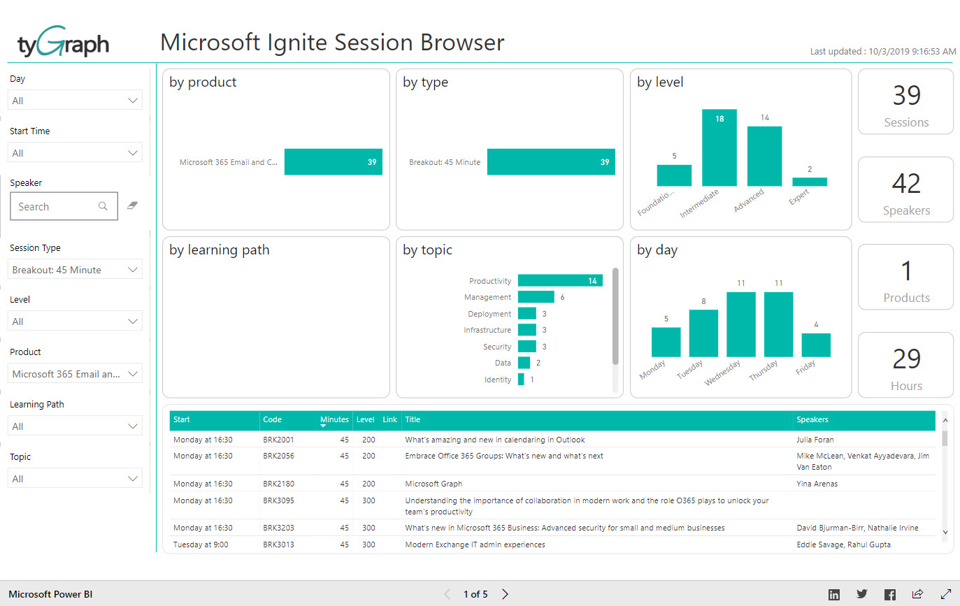The image size is (960, 606).
Task: Select Management bar in by topic
Action: pyautogui.click(x=536, y=297)
